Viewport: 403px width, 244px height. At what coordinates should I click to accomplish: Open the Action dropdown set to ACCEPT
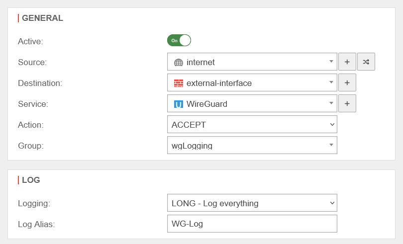252,125
